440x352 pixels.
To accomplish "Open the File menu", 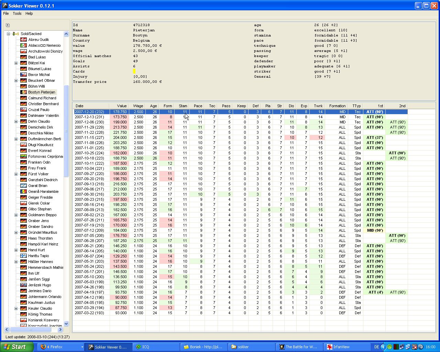I will 6,13.
